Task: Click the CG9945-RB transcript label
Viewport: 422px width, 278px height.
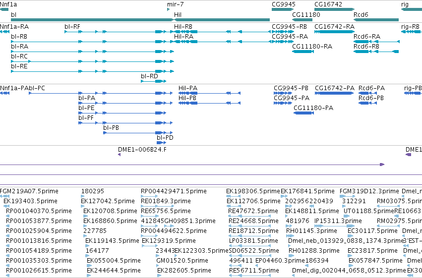Action: tap(289, 27)
